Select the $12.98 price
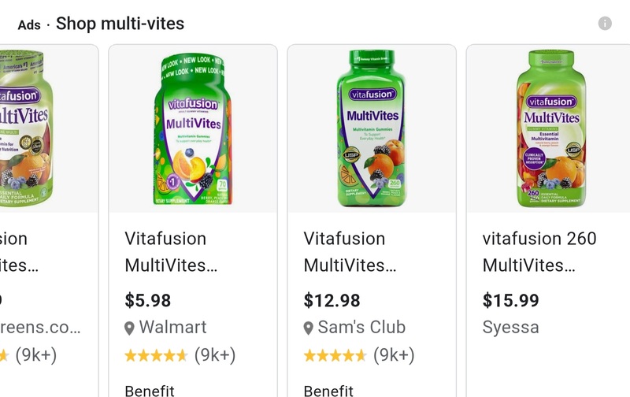Screen dimensions: 630x397 (332, 301)
